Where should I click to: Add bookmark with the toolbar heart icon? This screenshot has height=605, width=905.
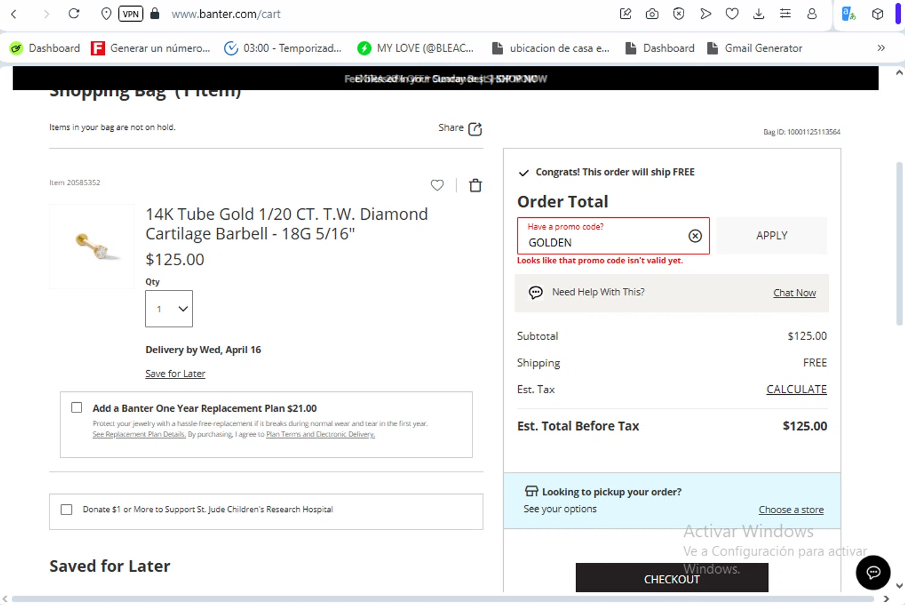click(x=732, y=13)
